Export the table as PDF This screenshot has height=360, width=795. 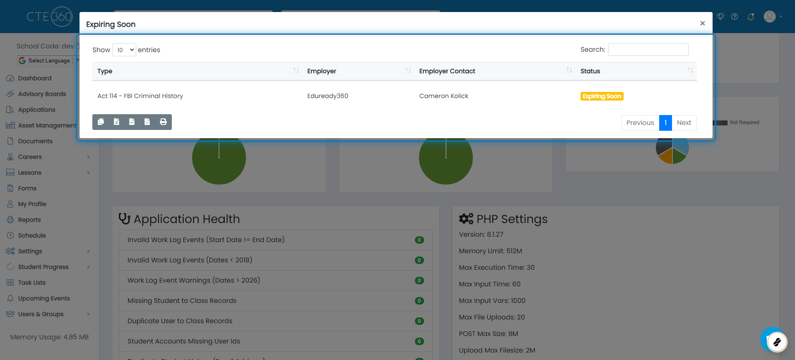point(147,122)
